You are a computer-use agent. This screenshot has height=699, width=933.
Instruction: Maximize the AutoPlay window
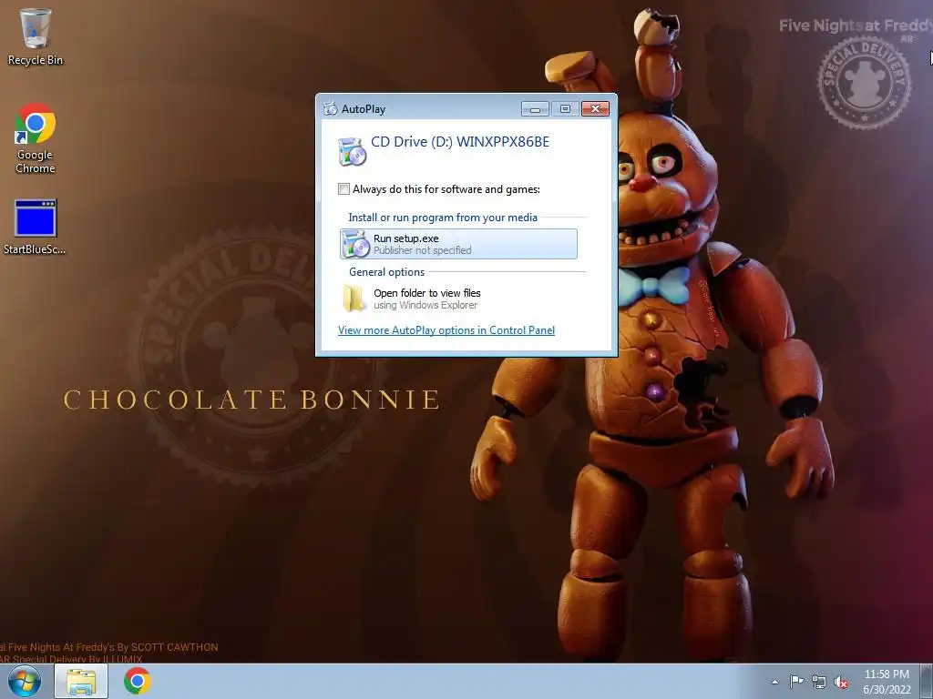pyautogui.click(x=565, y=109)
